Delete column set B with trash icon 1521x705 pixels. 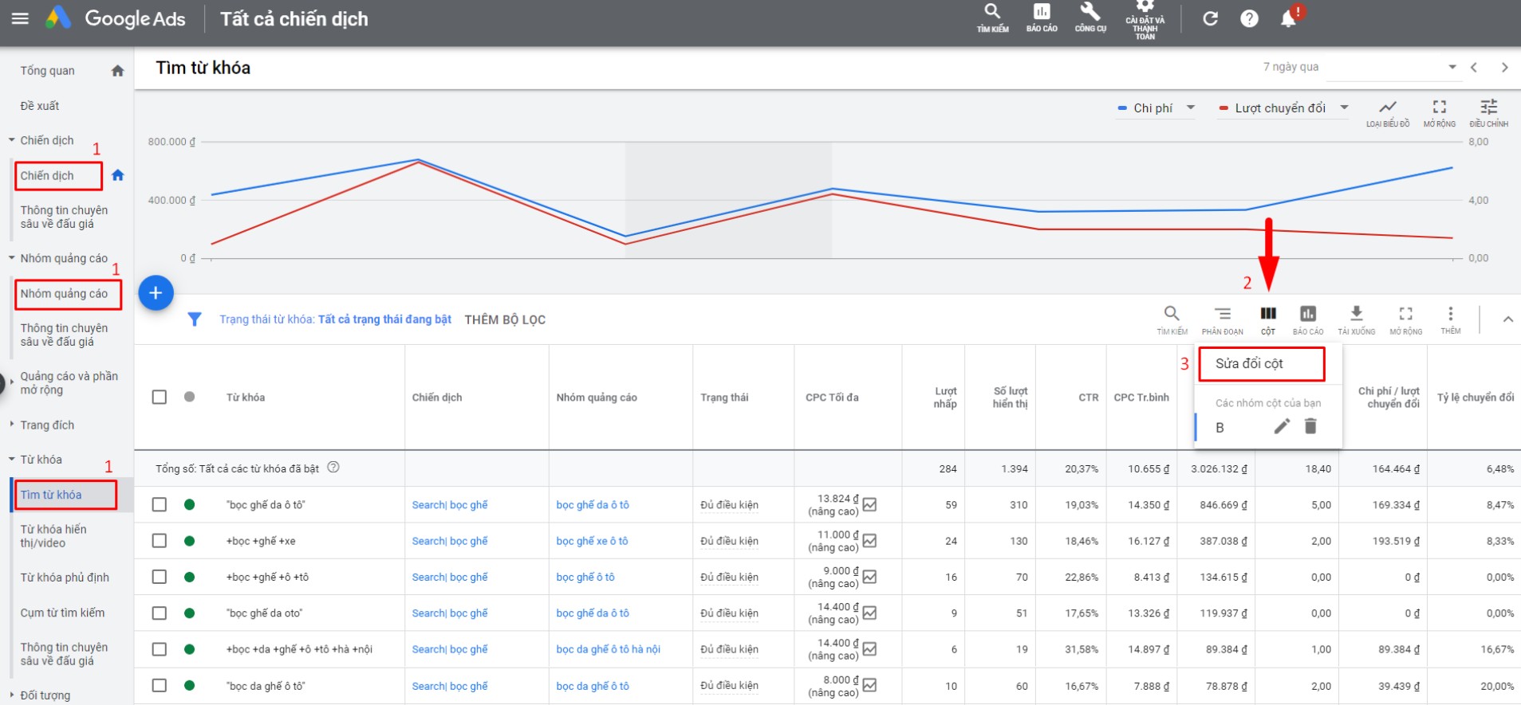pyautogui.click(x=1310, y=427)
